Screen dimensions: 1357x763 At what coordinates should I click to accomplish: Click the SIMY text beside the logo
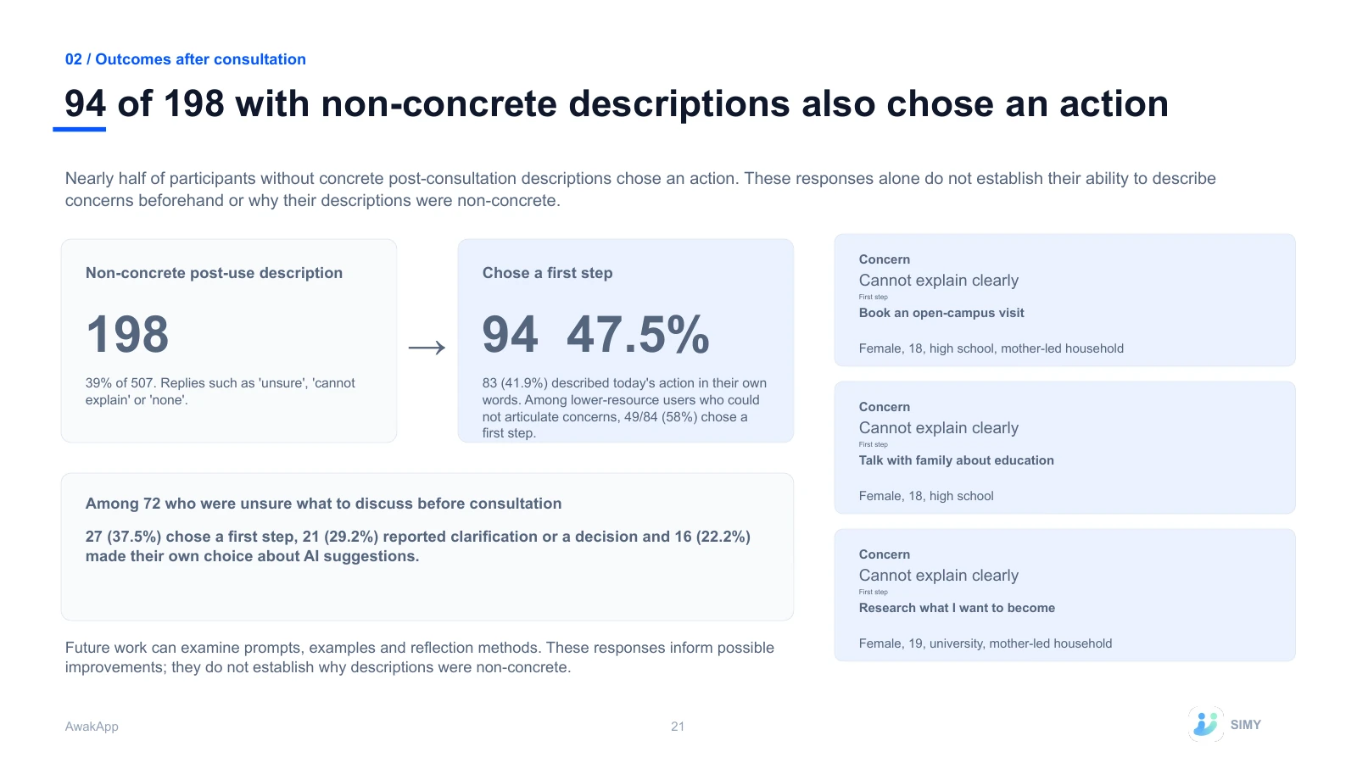[1246, 725]
